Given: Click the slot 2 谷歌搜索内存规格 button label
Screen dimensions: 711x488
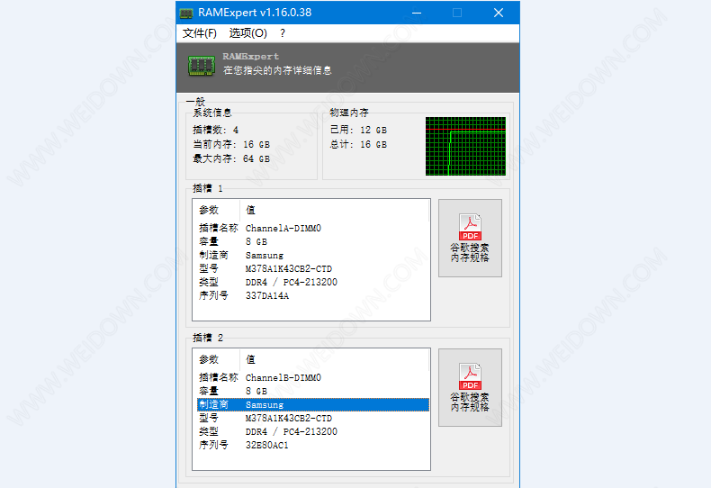Looking at the screenshot, I should click(470, 402).
